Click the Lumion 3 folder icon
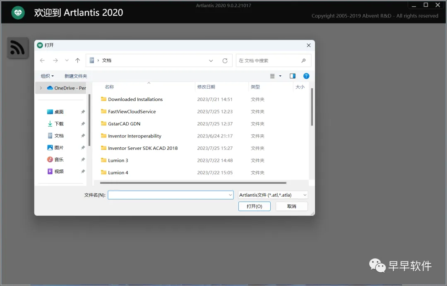The width and height of the screenshot is (447, 286). (x=104, y=160)
